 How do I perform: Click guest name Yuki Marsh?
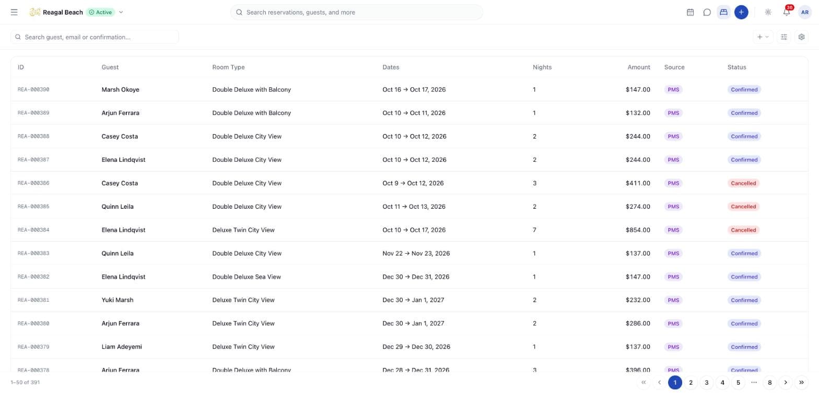point(118,300)
